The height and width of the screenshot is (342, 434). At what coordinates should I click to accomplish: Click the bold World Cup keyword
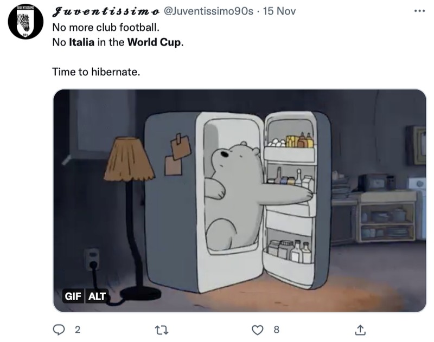(154, 42)
